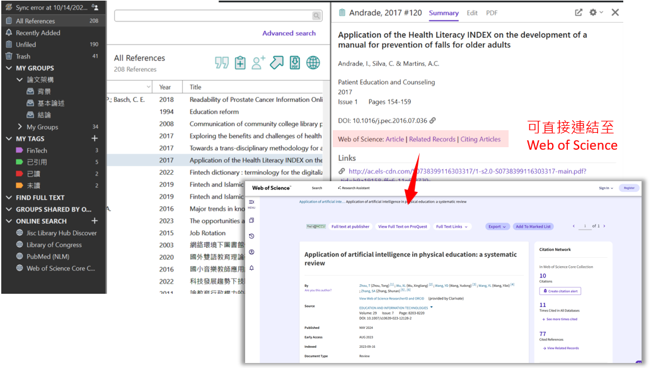This screenshot has height=368, width=651.
Task: Click the Export references arrow icon
Action: pos(277,62)
